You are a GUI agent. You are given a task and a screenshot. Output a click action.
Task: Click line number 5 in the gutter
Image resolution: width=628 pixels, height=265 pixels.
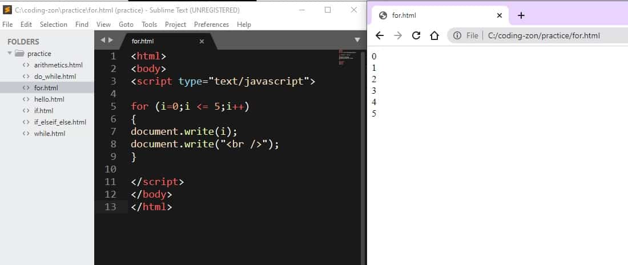click(114, 106)
